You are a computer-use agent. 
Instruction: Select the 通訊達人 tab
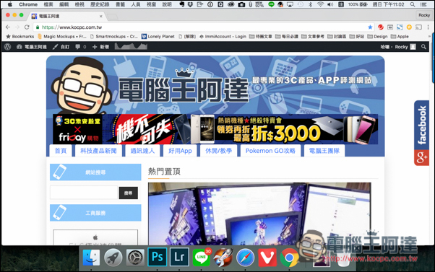coord(142,151)
